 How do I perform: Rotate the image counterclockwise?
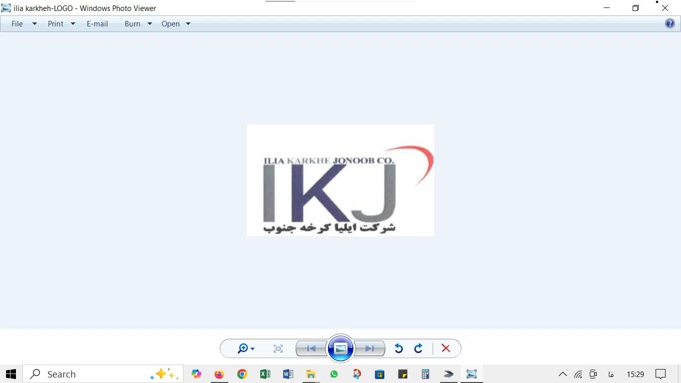(398, 349)
